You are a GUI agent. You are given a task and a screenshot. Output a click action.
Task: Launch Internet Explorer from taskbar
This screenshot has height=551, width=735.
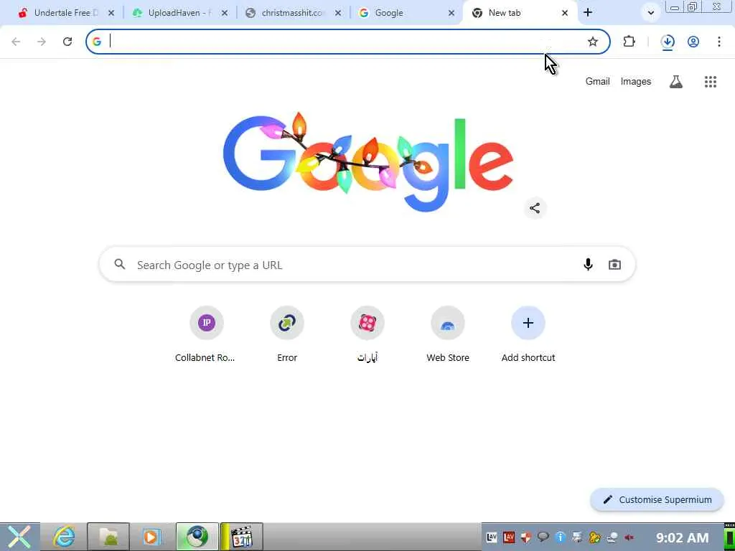point(64,537)
